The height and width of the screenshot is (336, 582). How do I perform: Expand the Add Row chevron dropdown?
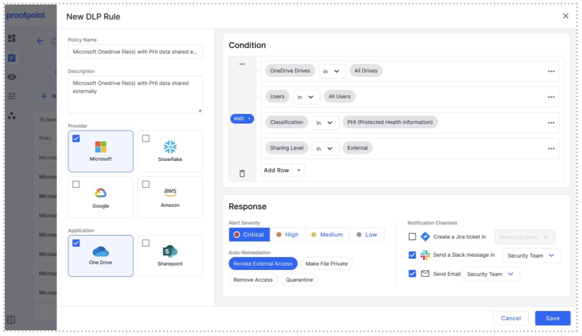point(299,170)
